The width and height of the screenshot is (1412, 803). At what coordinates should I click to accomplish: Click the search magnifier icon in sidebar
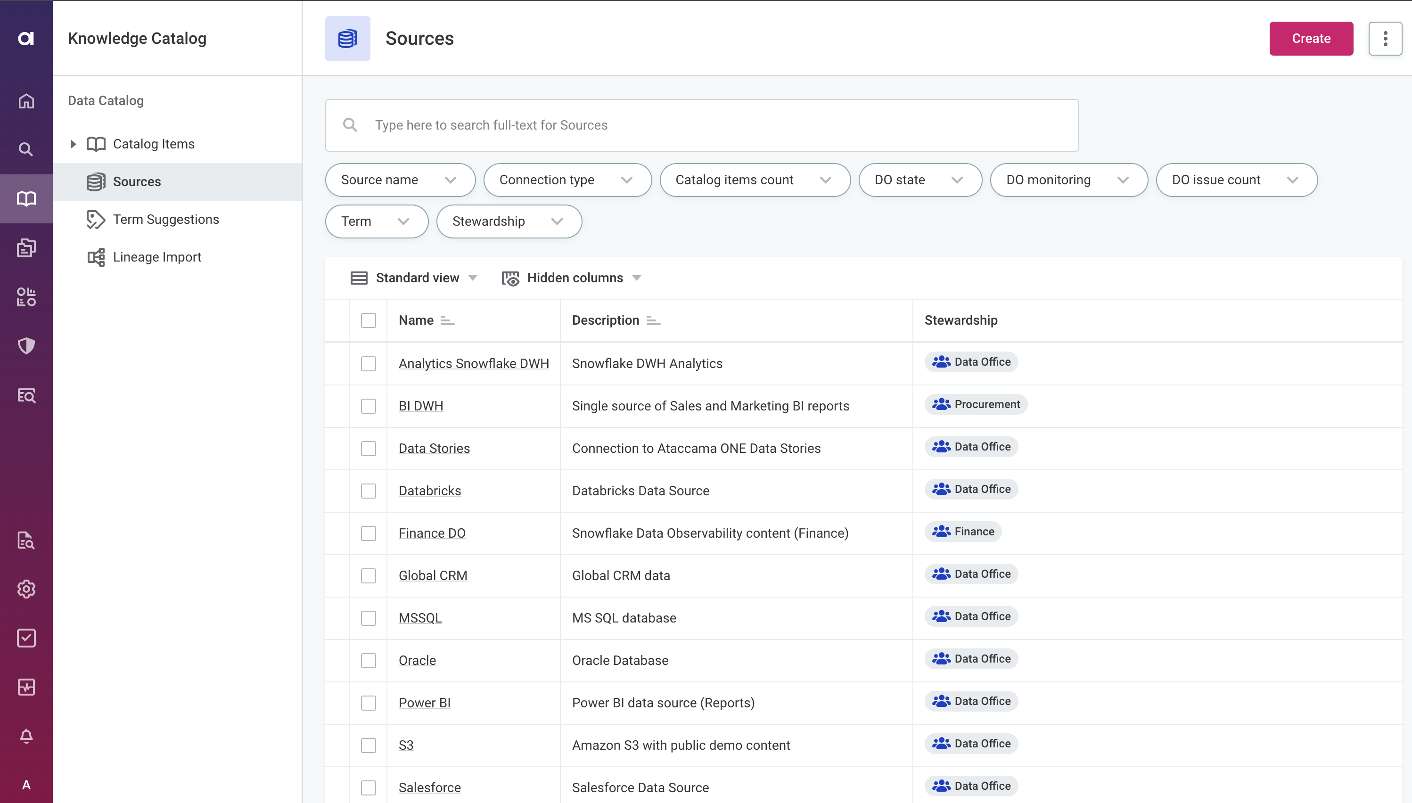pos(26,148)
